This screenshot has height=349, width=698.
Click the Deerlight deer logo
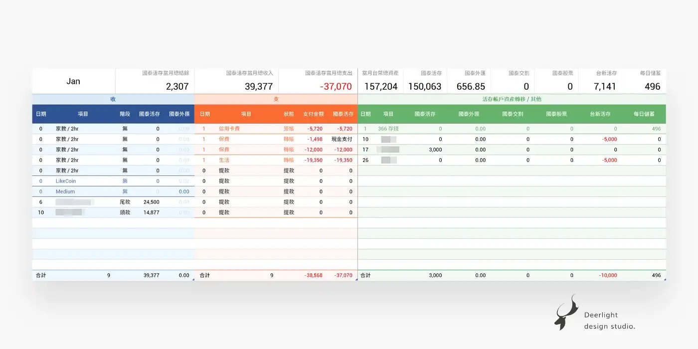pos(566,312)
